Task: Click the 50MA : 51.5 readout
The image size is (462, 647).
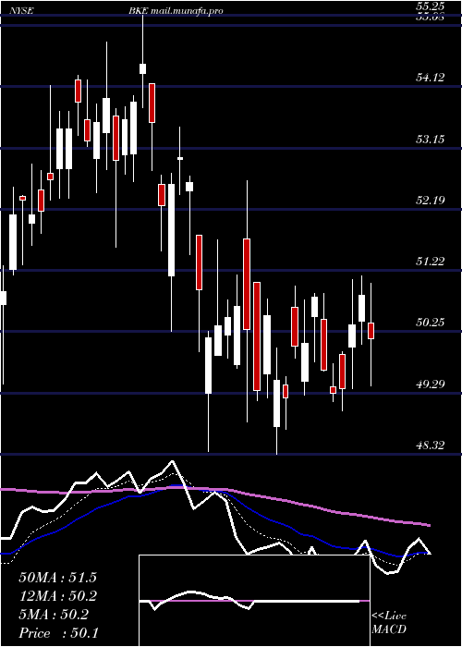Action: click(x=57, y=578)
